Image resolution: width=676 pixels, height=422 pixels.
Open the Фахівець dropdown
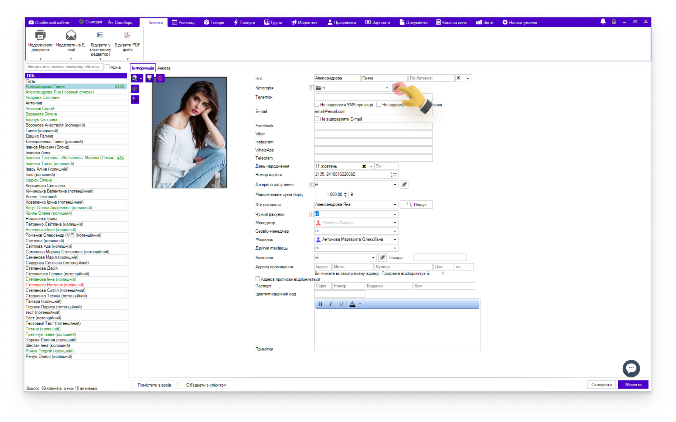click(395, 239)
